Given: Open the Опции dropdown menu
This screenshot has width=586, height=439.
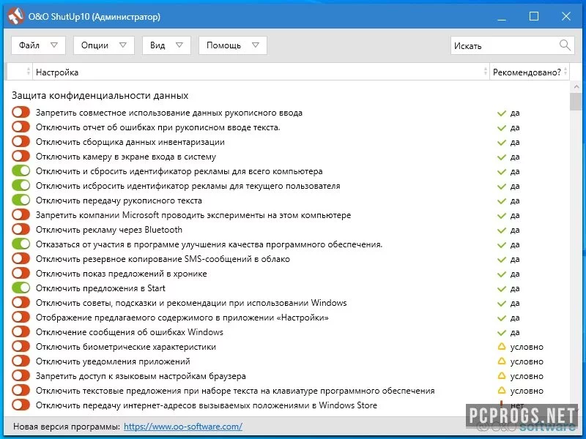Looking at the screenshot, I should tap(103, 45).
